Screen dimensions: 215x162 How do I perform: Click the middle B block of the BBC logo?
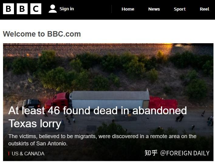coord(22,9)
